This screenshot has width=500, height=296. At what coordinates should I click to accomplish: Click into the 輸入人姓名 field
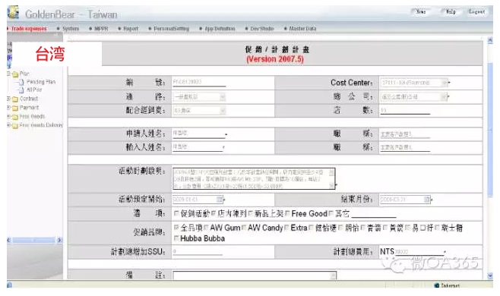(198, 147)
